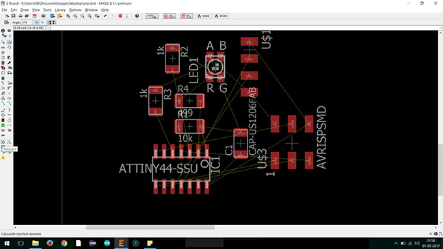Open the Autorouter tool
Viewport: 443px width, 249px height.
pos(10,142)
